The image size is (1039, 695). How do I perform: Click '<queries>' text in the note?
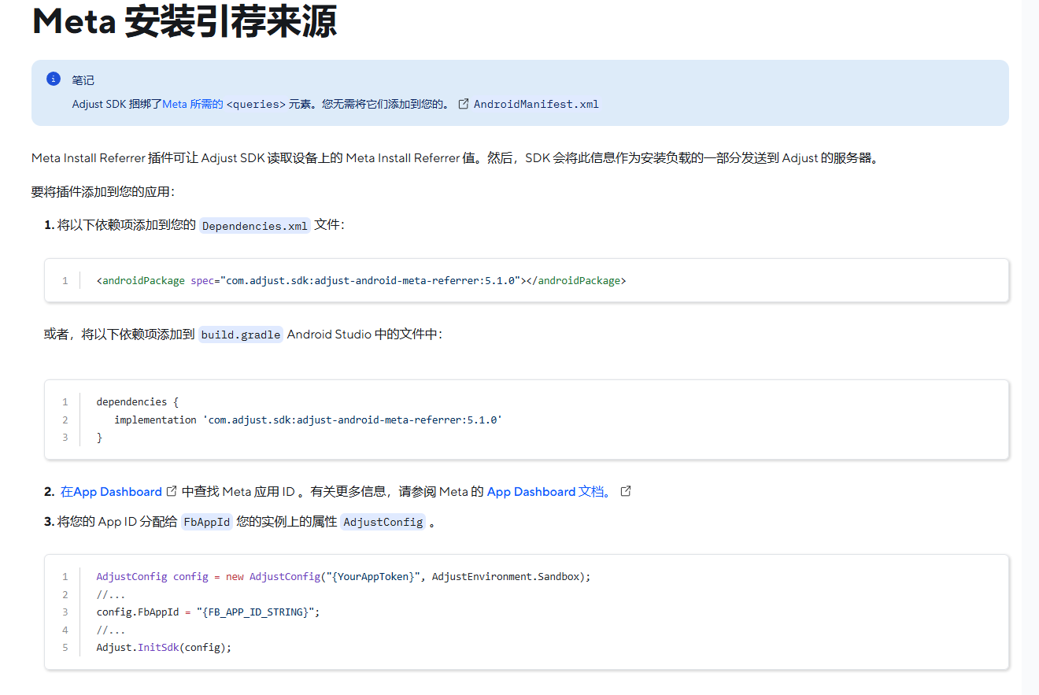tap(256, 104)
